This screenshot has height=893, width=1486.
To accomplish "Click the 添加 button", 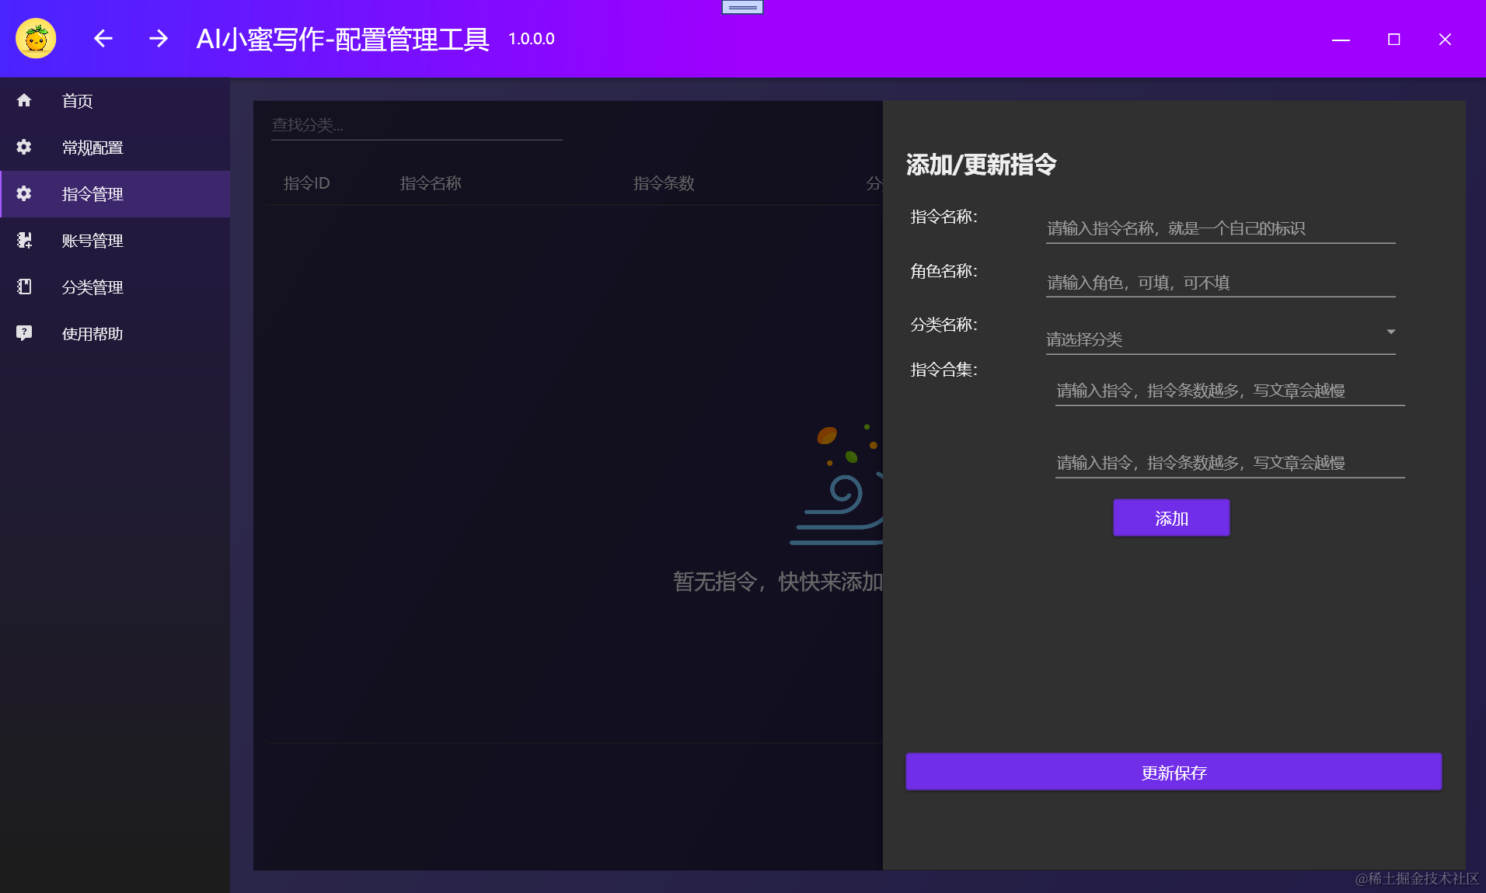I will (x=1171, y=518).
